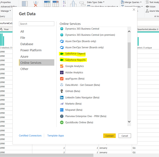Screen dimensions: 159x157
Task: Close the Get Data dialog
Action: (x=134, y=10)
